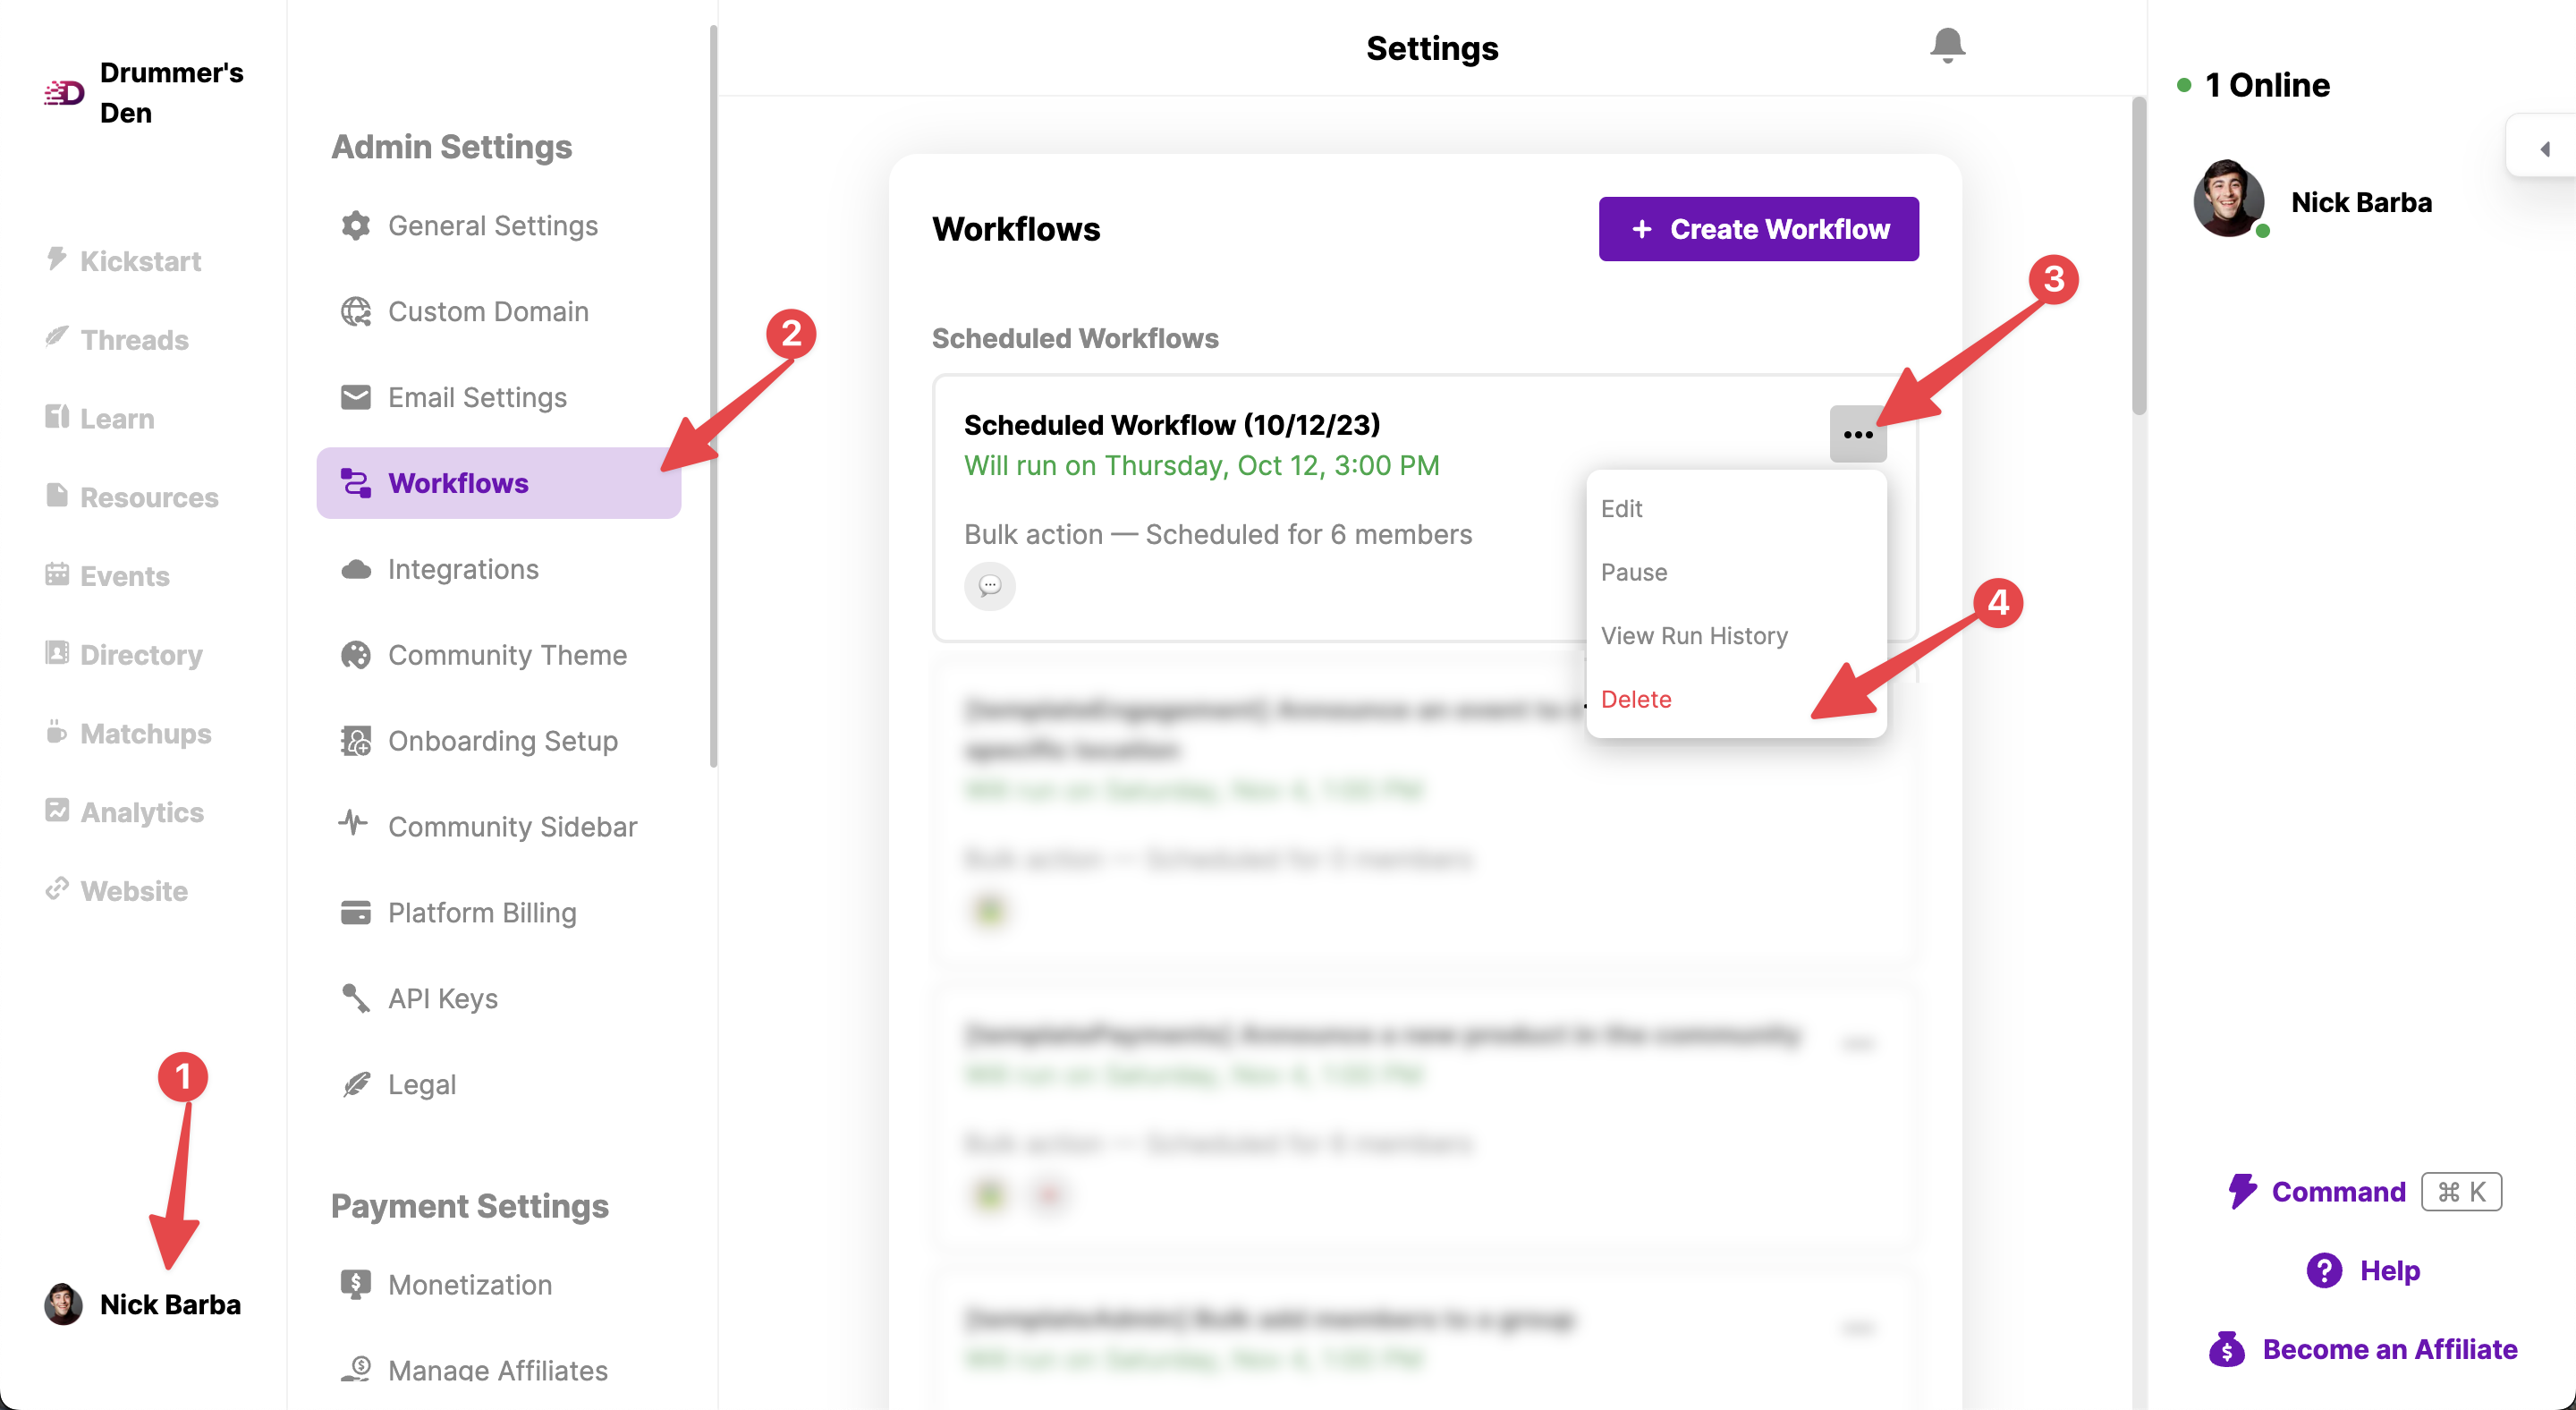Click the General Settings gear icon

pyautogui.click(x=355, y=226)
